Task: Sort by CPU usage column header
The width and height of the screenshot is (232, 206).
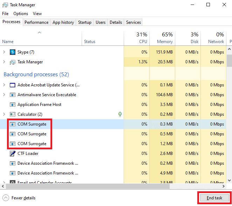Action: [x=137, y=38]
